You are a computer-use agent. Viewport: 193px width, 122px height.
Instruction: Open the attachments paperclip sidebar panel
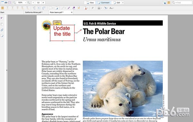coord(2,30)
